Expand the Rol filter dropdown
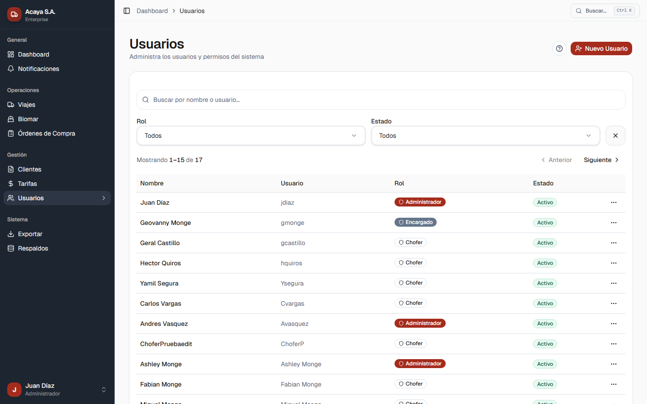This screenshot has width=647, height=404. point(251,136)
